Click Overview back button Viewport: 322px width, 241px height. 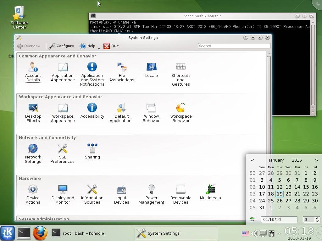(29, 46)
